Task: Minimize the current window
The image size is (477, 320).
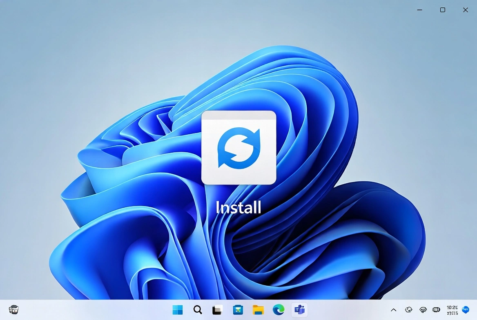Action: coord(419,10)
